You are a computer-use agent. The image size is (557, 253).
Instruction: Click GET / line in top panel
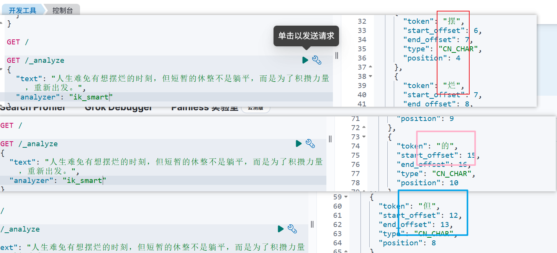pyautogui.click(x=18, y=42)
